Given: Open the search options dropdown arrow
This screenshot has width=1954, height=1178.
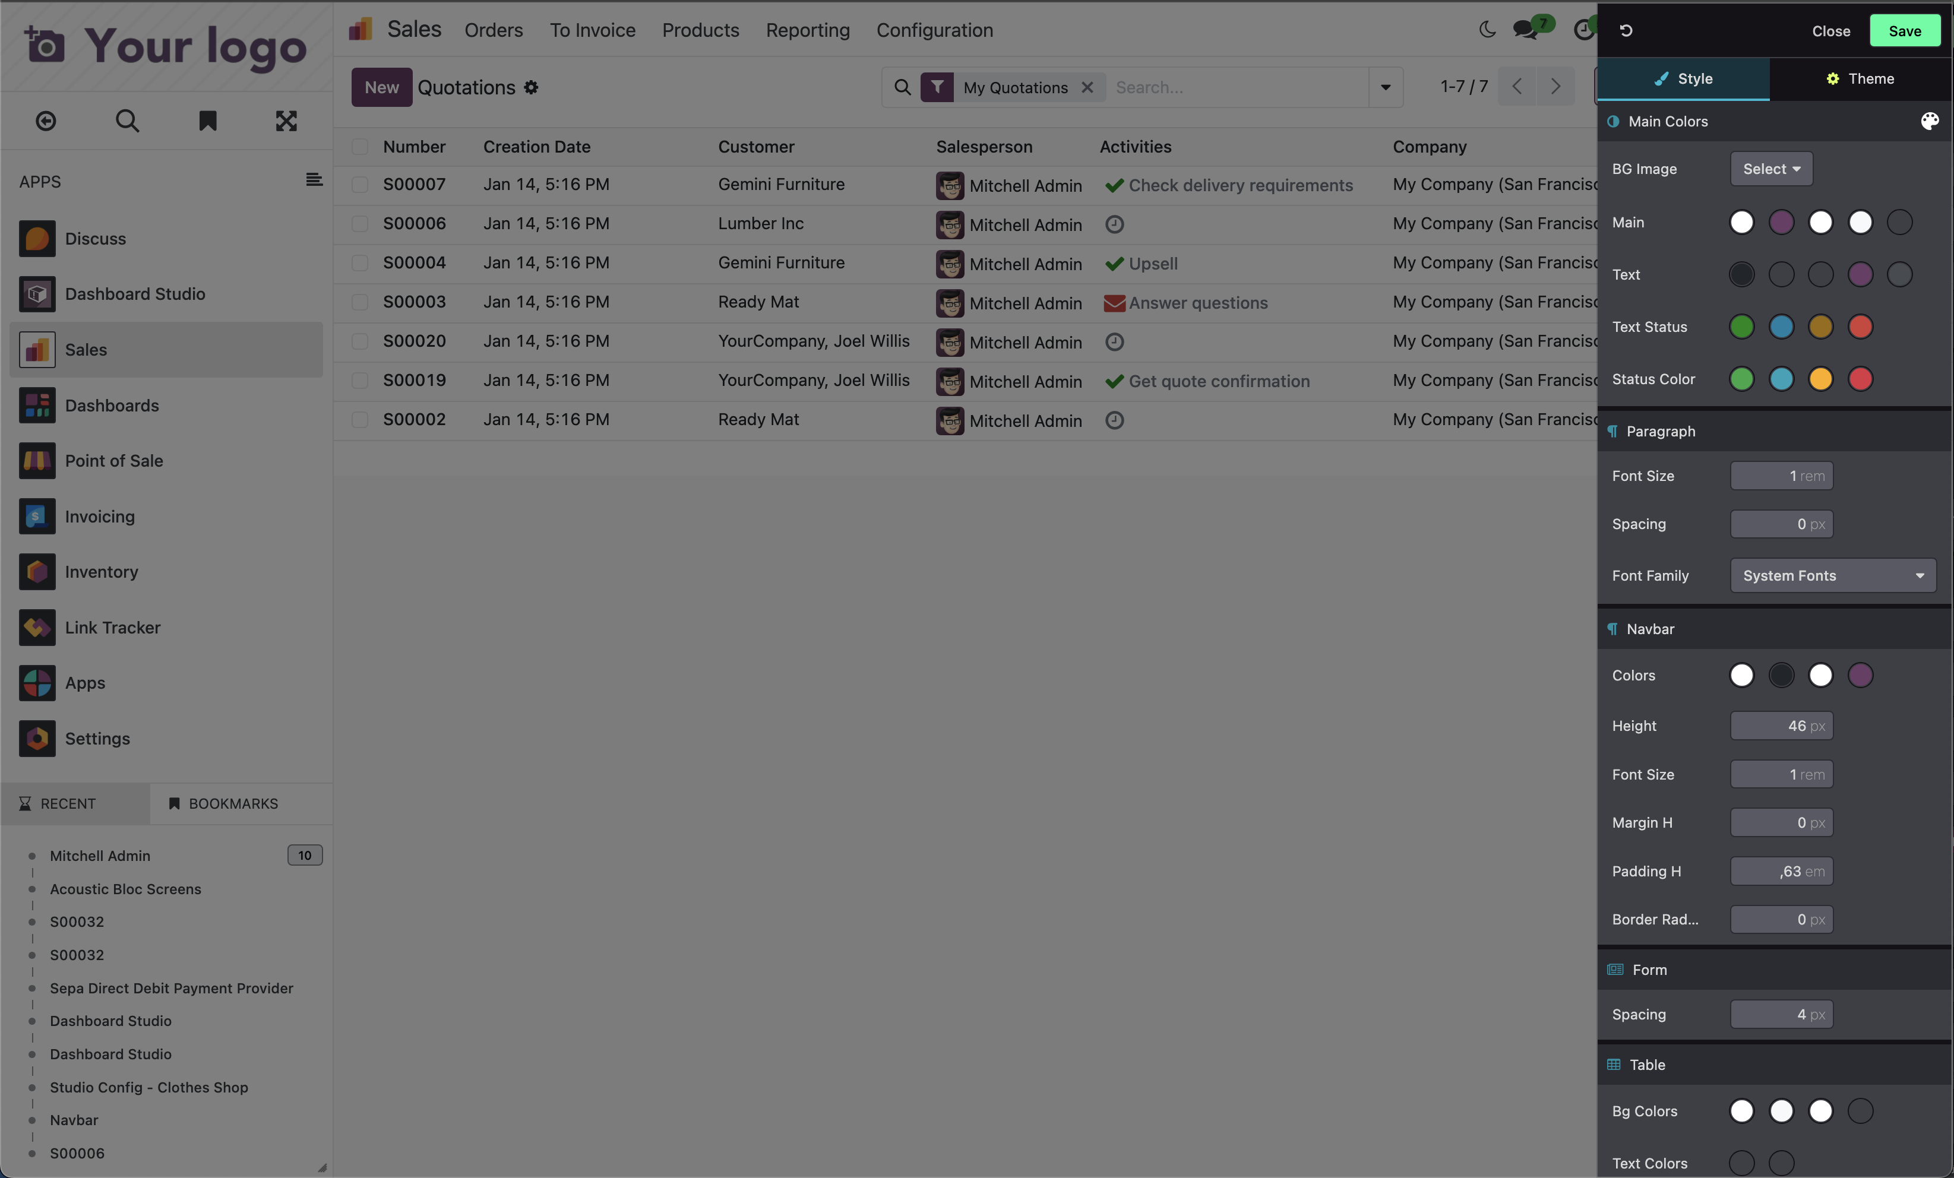Looking at the screenshot, I should pyautogui.click(x=1386, y=87).
